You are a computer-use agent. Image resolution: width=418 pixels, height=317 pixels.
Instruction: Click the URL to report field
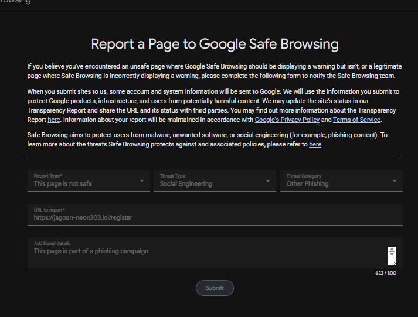[x=215, y=214]
